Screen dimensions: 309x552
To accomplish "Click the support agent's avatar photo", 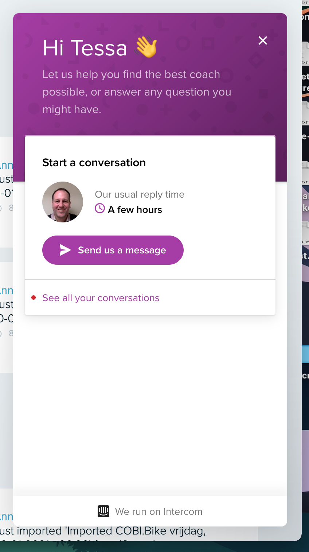I will click(62, 202).
